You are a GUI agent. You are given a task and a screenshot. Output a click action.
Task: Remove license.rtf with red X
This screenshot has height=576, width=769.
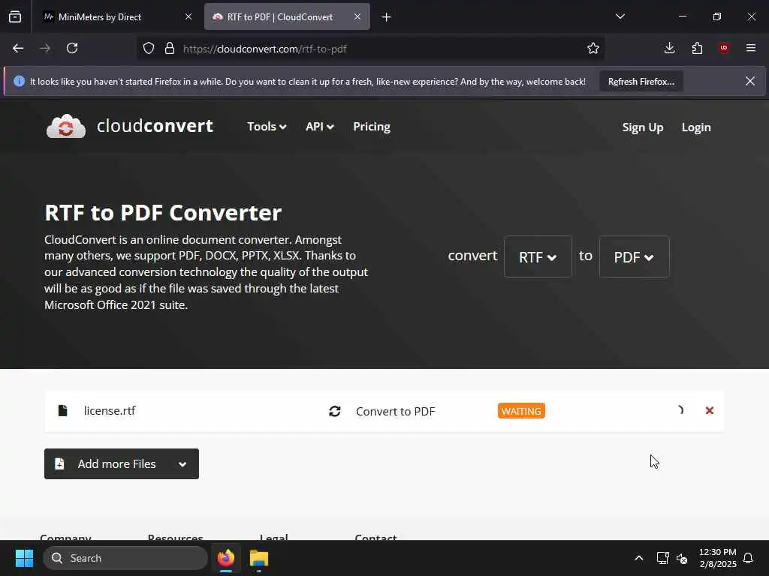coord(709,410)
